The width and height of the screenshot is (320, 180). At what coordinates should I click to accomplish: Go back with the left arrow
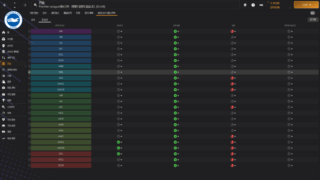coord(5,5)
